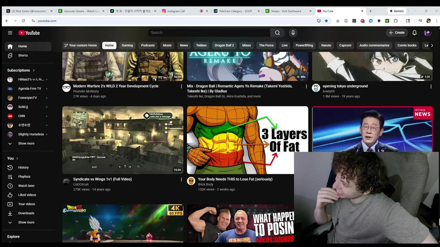Image resolution: width=440 pixels, height=247 pixels.
Task: Open the Chrome three-dot menu
Action: [437, 21]
